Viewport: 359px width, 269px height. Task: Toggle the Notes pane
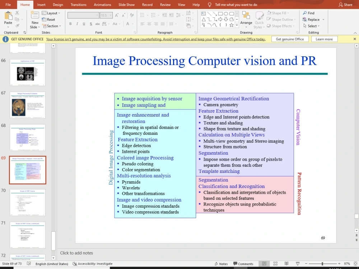(221, 264)
